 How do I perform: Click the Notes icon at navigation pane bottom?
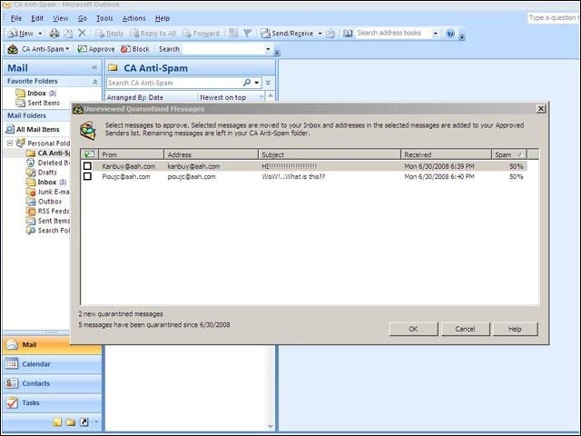[x=57, y=421]
